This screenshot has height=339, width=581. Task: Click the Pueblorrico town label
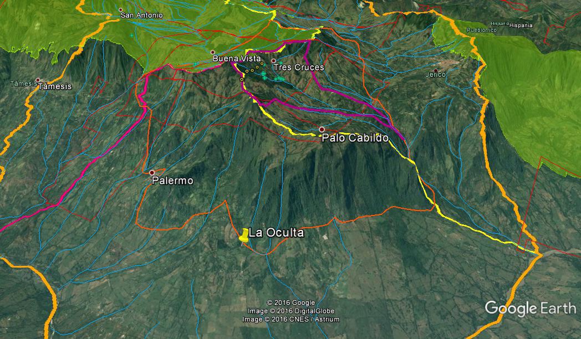click(x=480, y=30)
